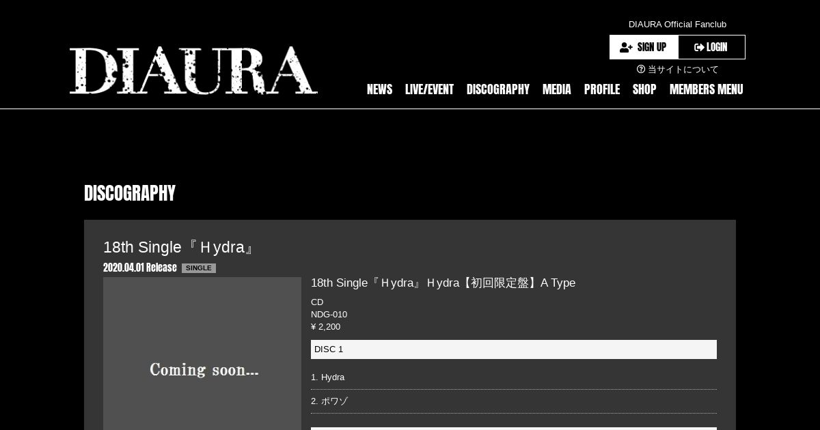Image resolution: width=820 pixels, height=430 pixels.
Task: Click the DISCOGRAPHY page heading
Action: (130, 193)
